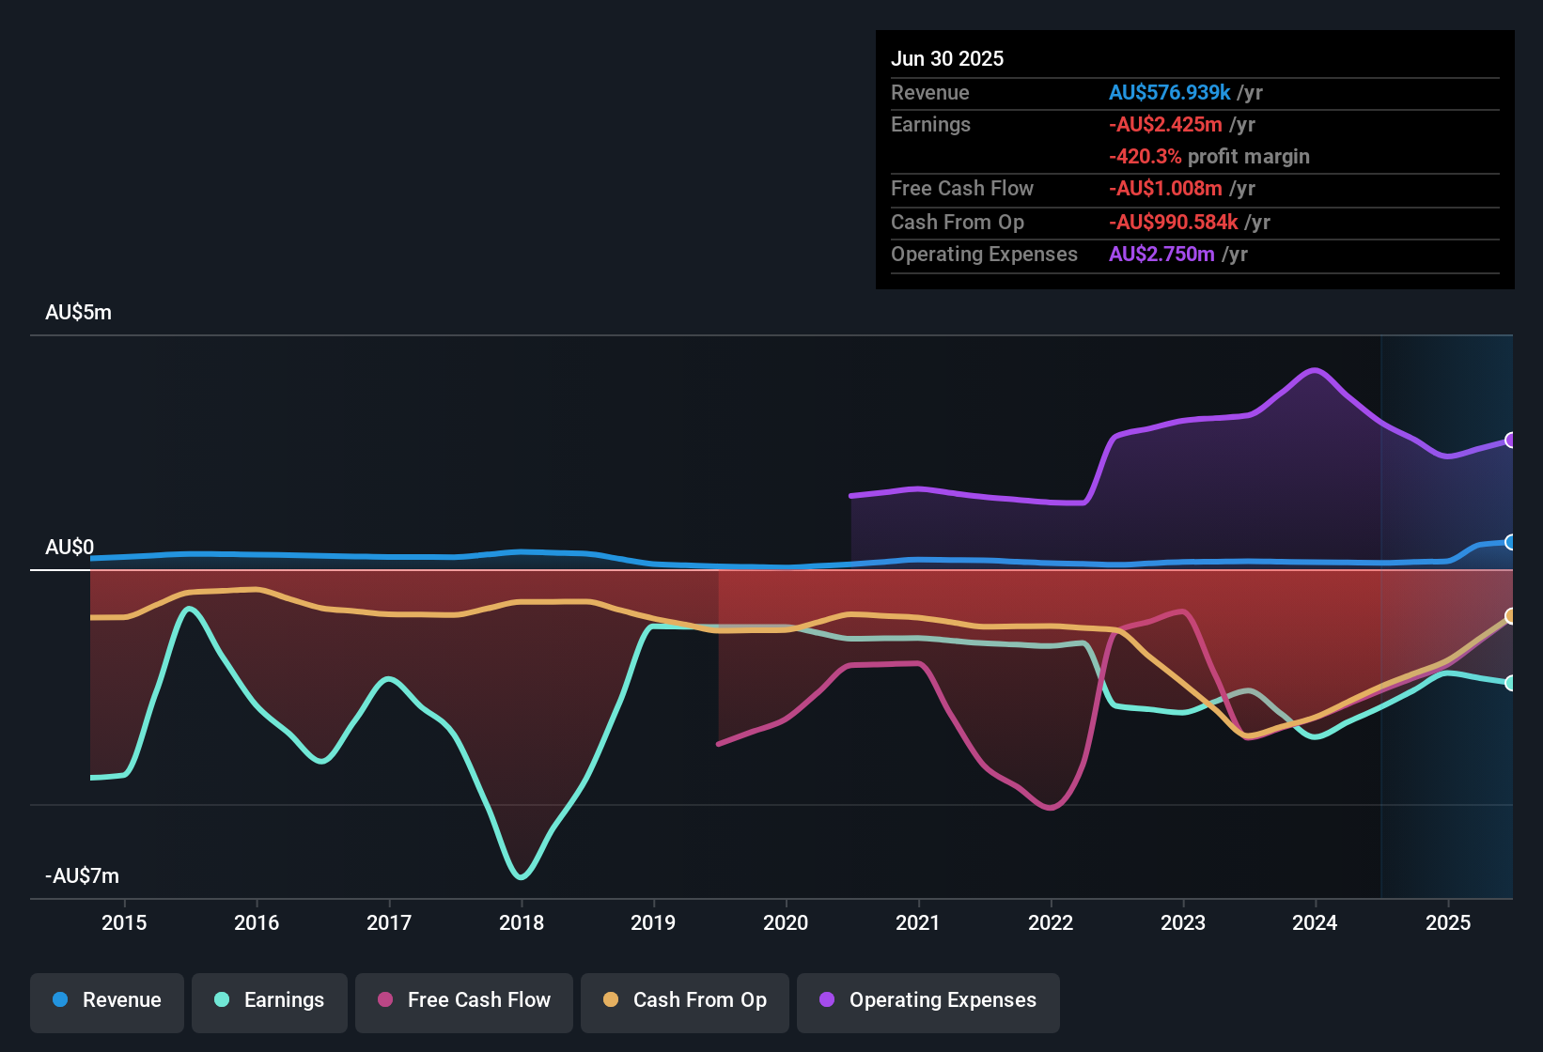
Task: Select the 2025 year label on axis
Action: point(1449,922)
